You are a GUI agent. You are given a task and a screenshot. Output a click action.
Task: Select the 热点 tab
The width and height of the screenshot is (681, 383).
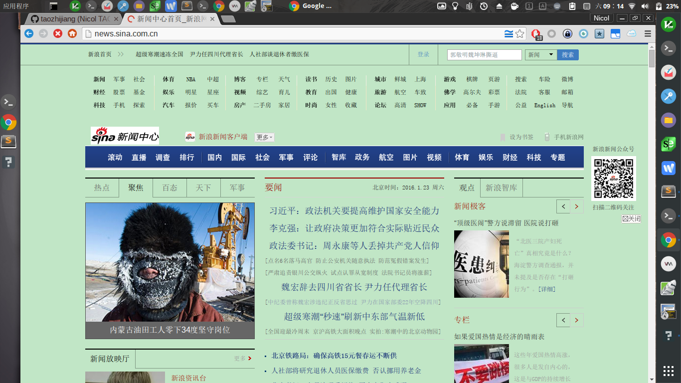point(102,188)
